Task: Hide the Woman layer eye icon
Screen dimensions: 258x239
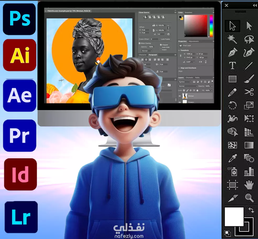Action: point(180,96)
